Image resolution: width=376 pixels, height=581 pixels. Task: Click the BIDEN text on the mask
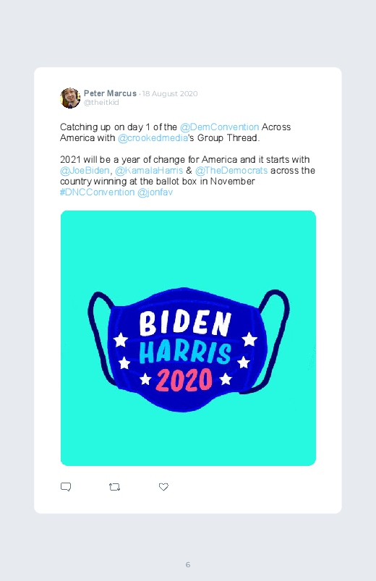tap(185, 323)
